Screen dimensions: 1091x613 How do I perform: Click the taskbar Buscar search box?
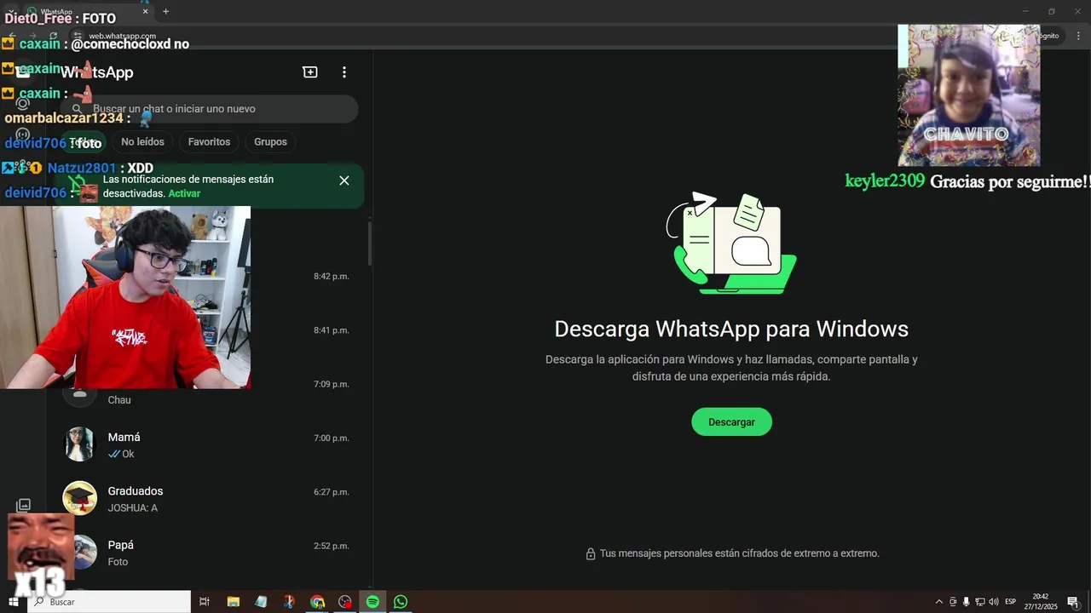(109, 602)
